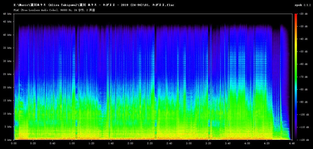Click the 48 kHz frequency axis label
The image size is (313, 149).
(8, 14)
